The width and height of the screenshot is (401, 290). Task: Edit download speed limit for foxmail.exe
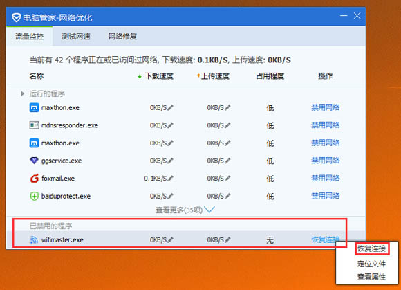(x=170, y=178)
